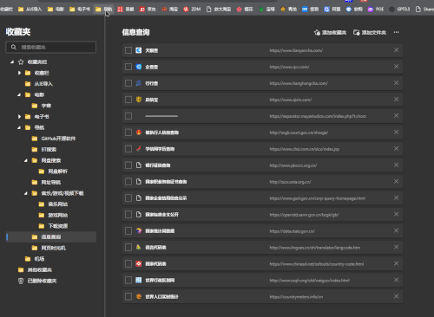Click the chsi.com.cn bookmark favicon
This screenshot has height=317, width=434.
[x=139, y=149]
